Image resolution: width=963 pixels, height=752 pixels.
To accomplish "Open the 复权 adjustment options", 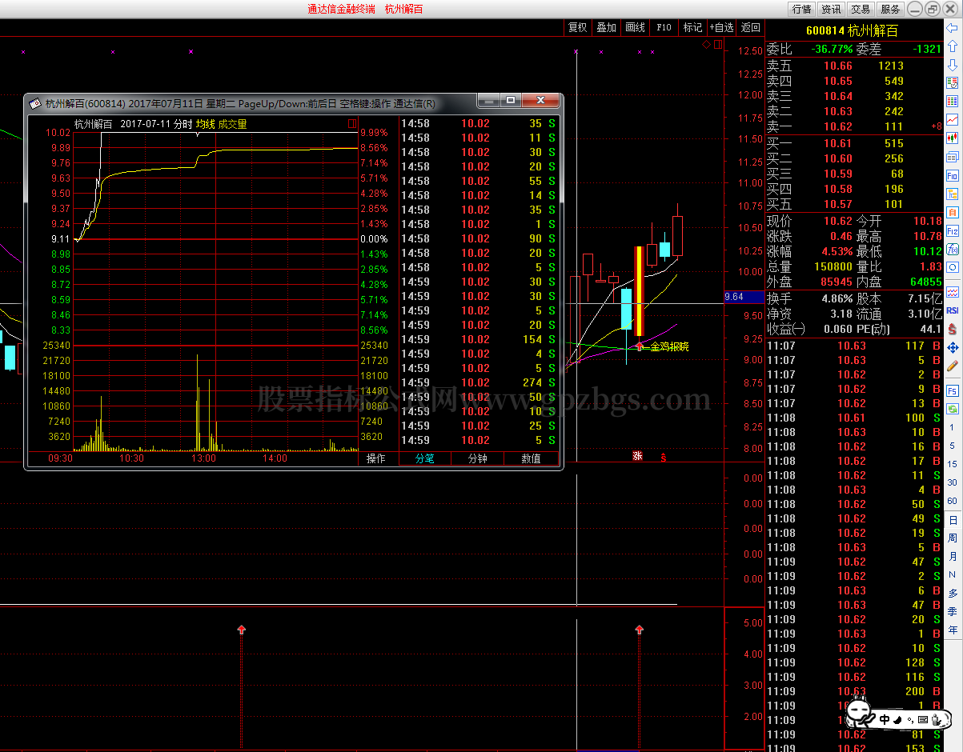I will [577, 27].
